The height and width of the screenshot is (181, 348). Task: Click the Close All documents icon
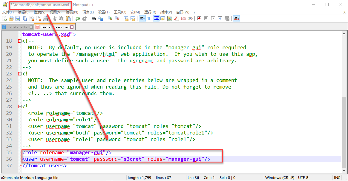click(x=39, y=18)
